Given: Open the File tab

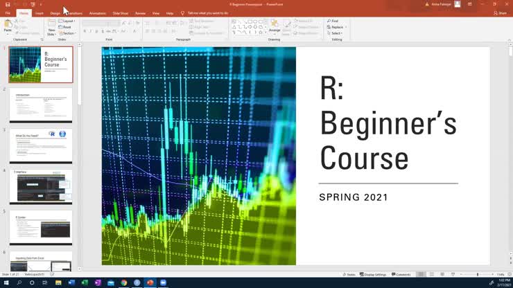Looking at the screenshot, I should coord(8,13).
